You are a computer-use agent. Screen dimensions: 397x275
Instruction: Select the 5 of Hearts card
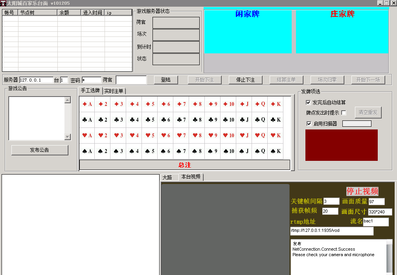pos(150,135)
